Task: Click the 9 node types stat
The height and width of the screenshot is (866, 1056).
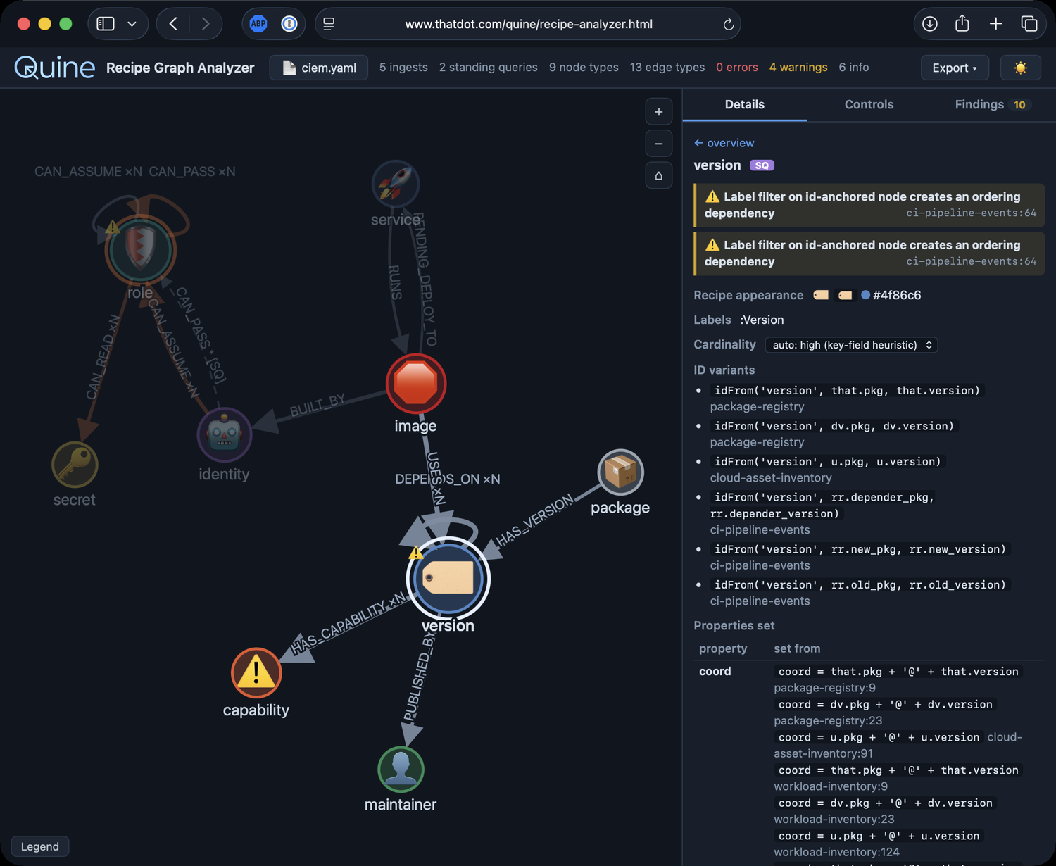Action: click(584, 68)
